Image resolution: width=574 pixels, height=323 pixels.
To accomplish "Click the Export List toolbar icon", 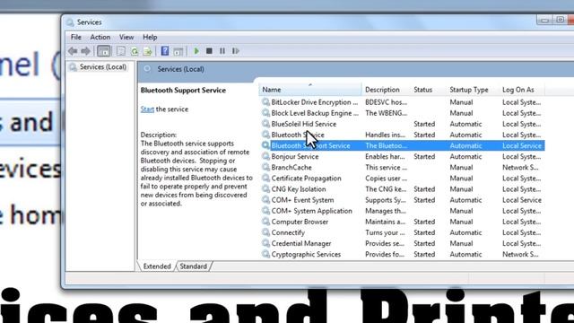I will point(147,51).
